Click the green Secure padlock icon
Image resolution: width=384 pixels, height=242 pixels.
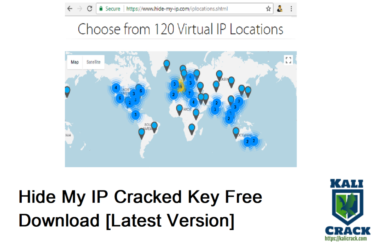[101, 9]
